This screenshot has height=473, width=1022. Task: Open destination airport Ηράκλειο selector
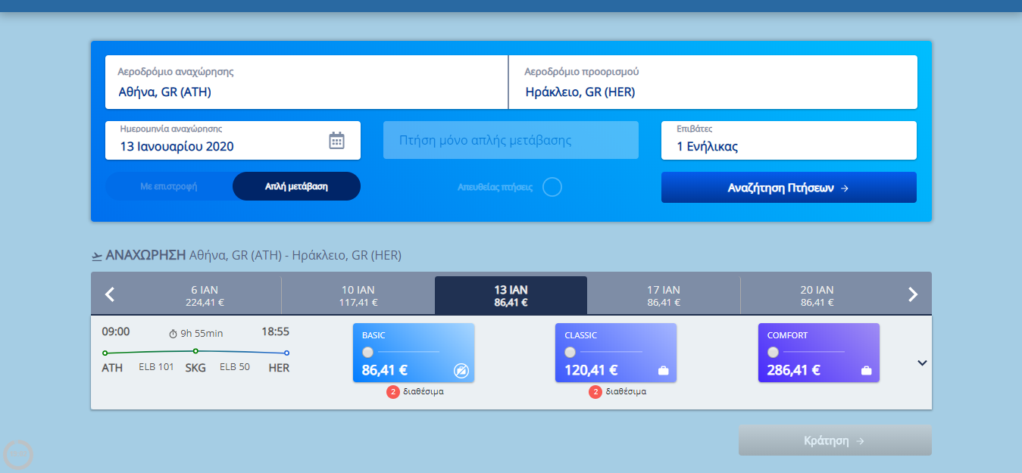(712, 82)
